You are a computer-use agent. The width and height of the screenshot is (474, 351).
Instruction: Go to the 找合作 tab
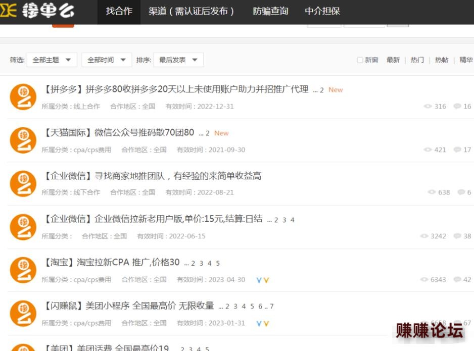click(119, 11)
